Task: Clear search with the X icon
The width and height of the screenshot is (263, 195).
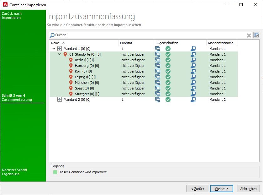Action: [x=249, y=35]
